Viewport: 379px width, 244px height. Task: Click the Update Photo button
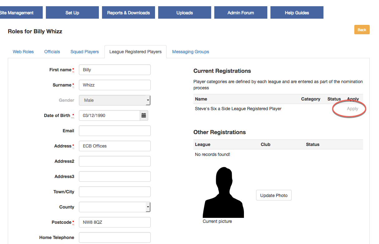pos(274,195)
